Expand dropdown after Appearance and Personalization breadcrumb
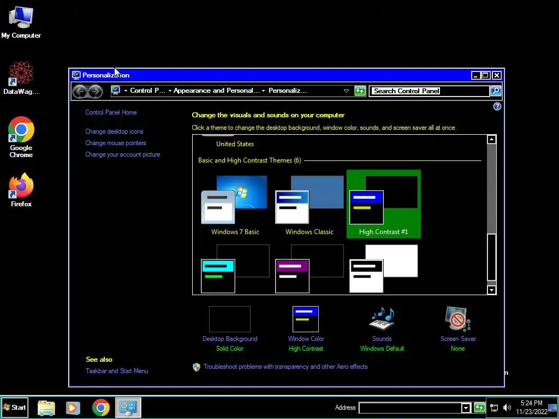Viewport: 559px width, 419px height. pos(263,91)
